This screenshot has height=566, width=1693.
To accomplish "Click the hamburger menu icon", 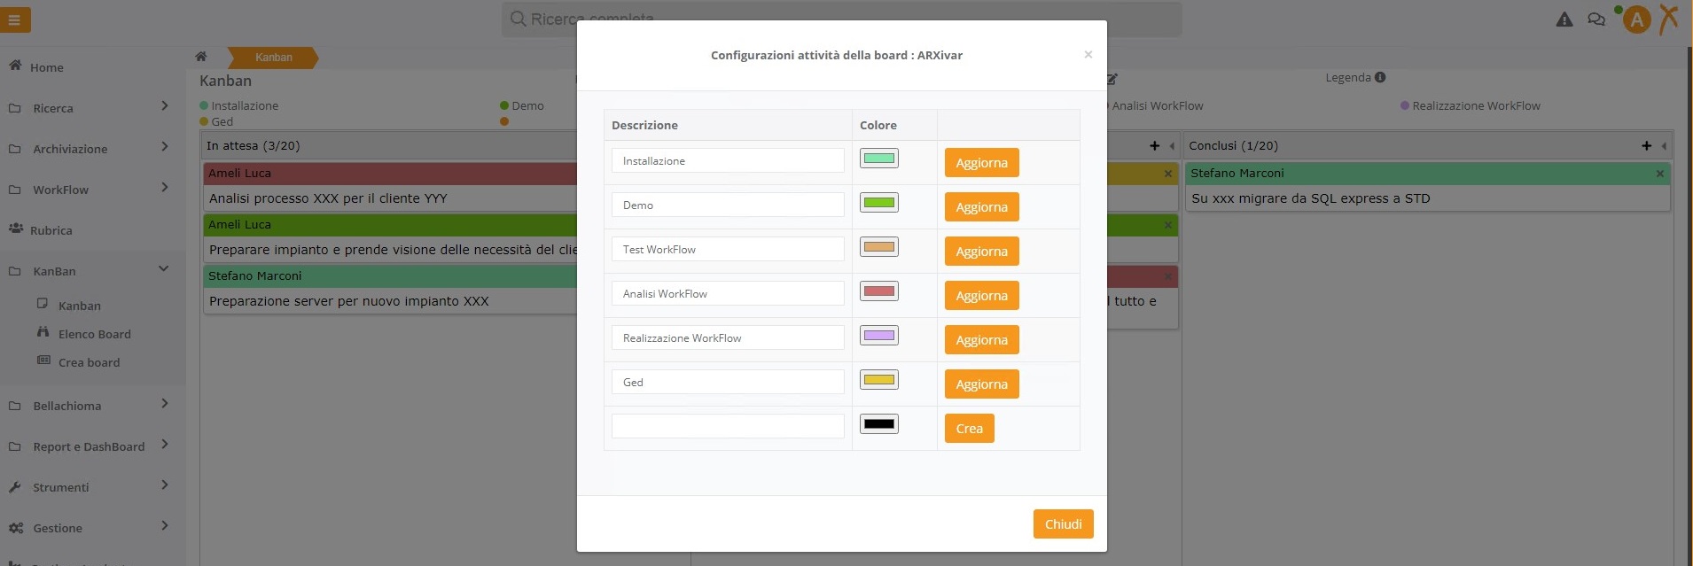I will (x=15, y=19).
